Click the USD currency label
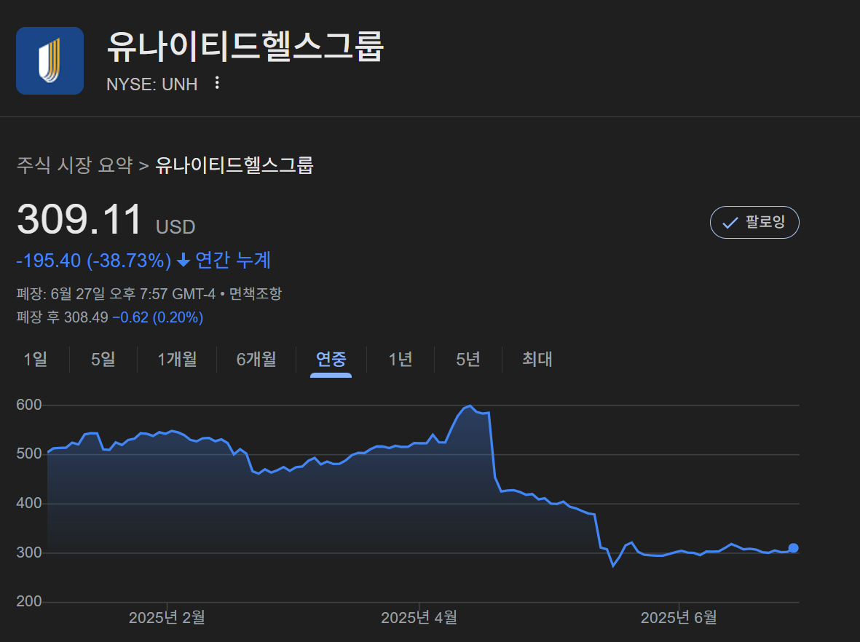The width and height of the screenshot is (860, 642). tap(175, 226)
